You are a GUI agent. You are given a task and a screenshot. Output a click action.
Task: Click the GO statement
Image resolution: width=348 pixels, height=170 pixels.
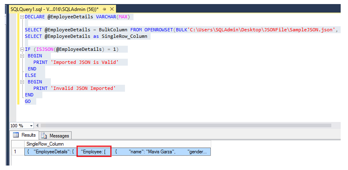[x=28, y=101]
